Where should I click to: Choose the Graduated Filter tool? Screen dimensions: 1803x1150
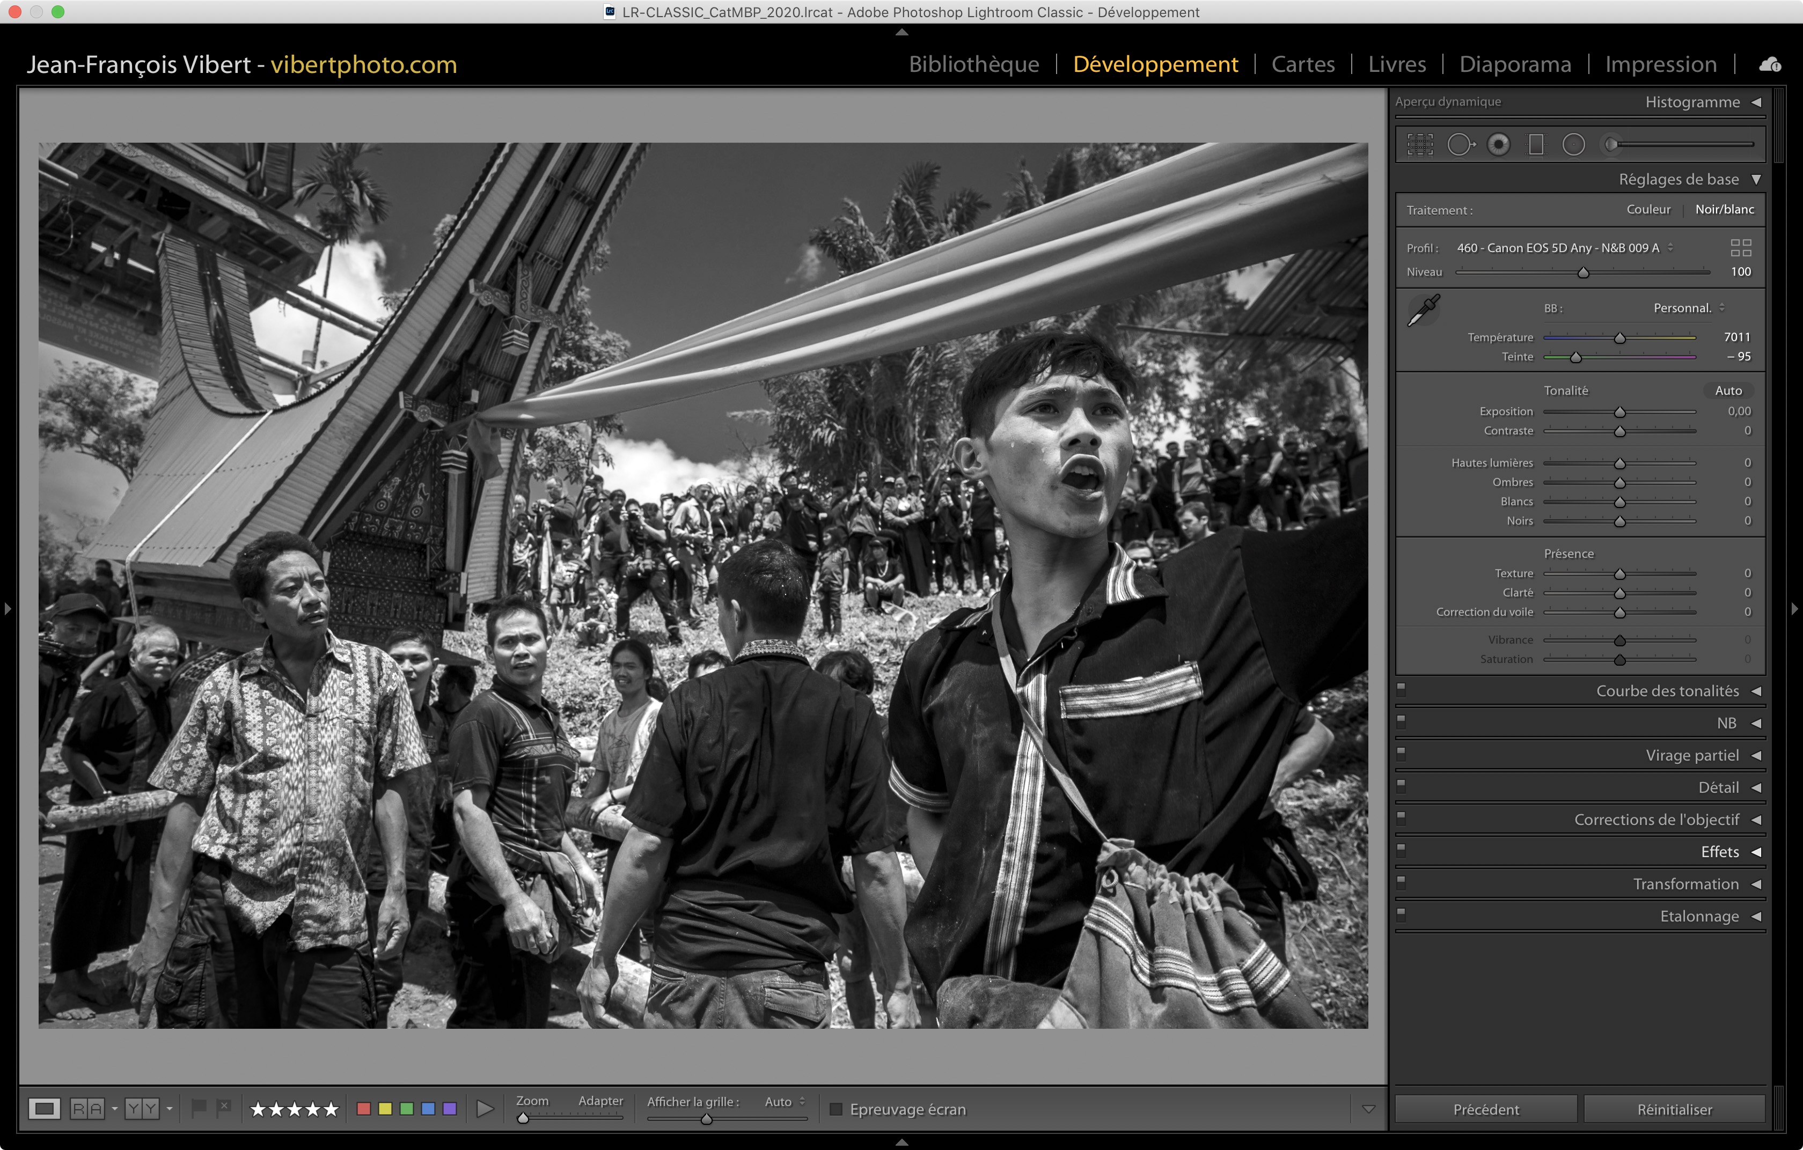[1536, 144]
